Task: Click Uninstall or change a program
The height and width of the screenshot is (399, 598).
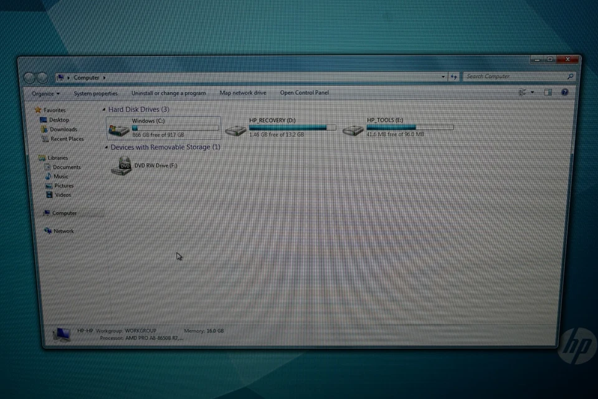Action: pos(168,92)
